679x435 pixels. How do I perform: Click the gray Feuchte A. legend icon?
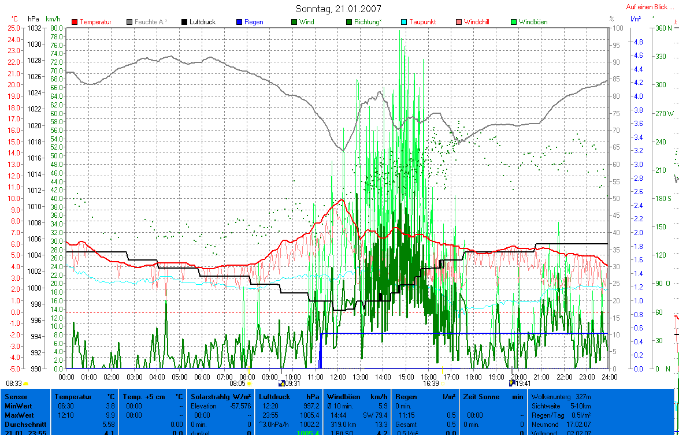click(129, 22)
